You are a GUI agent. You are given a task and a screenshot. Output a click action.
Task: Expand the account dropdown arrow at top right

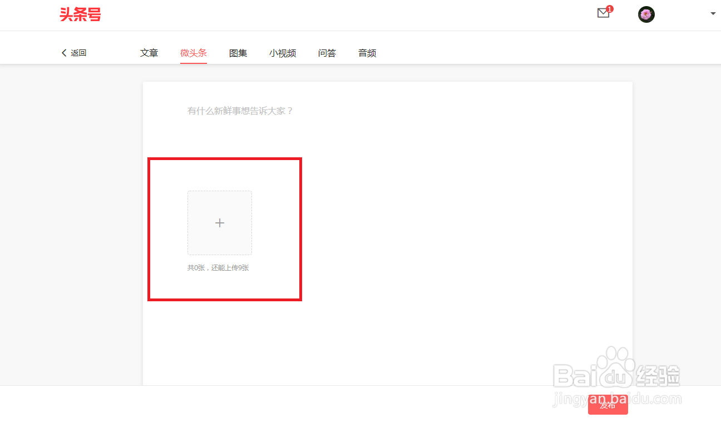coord(713,14)
